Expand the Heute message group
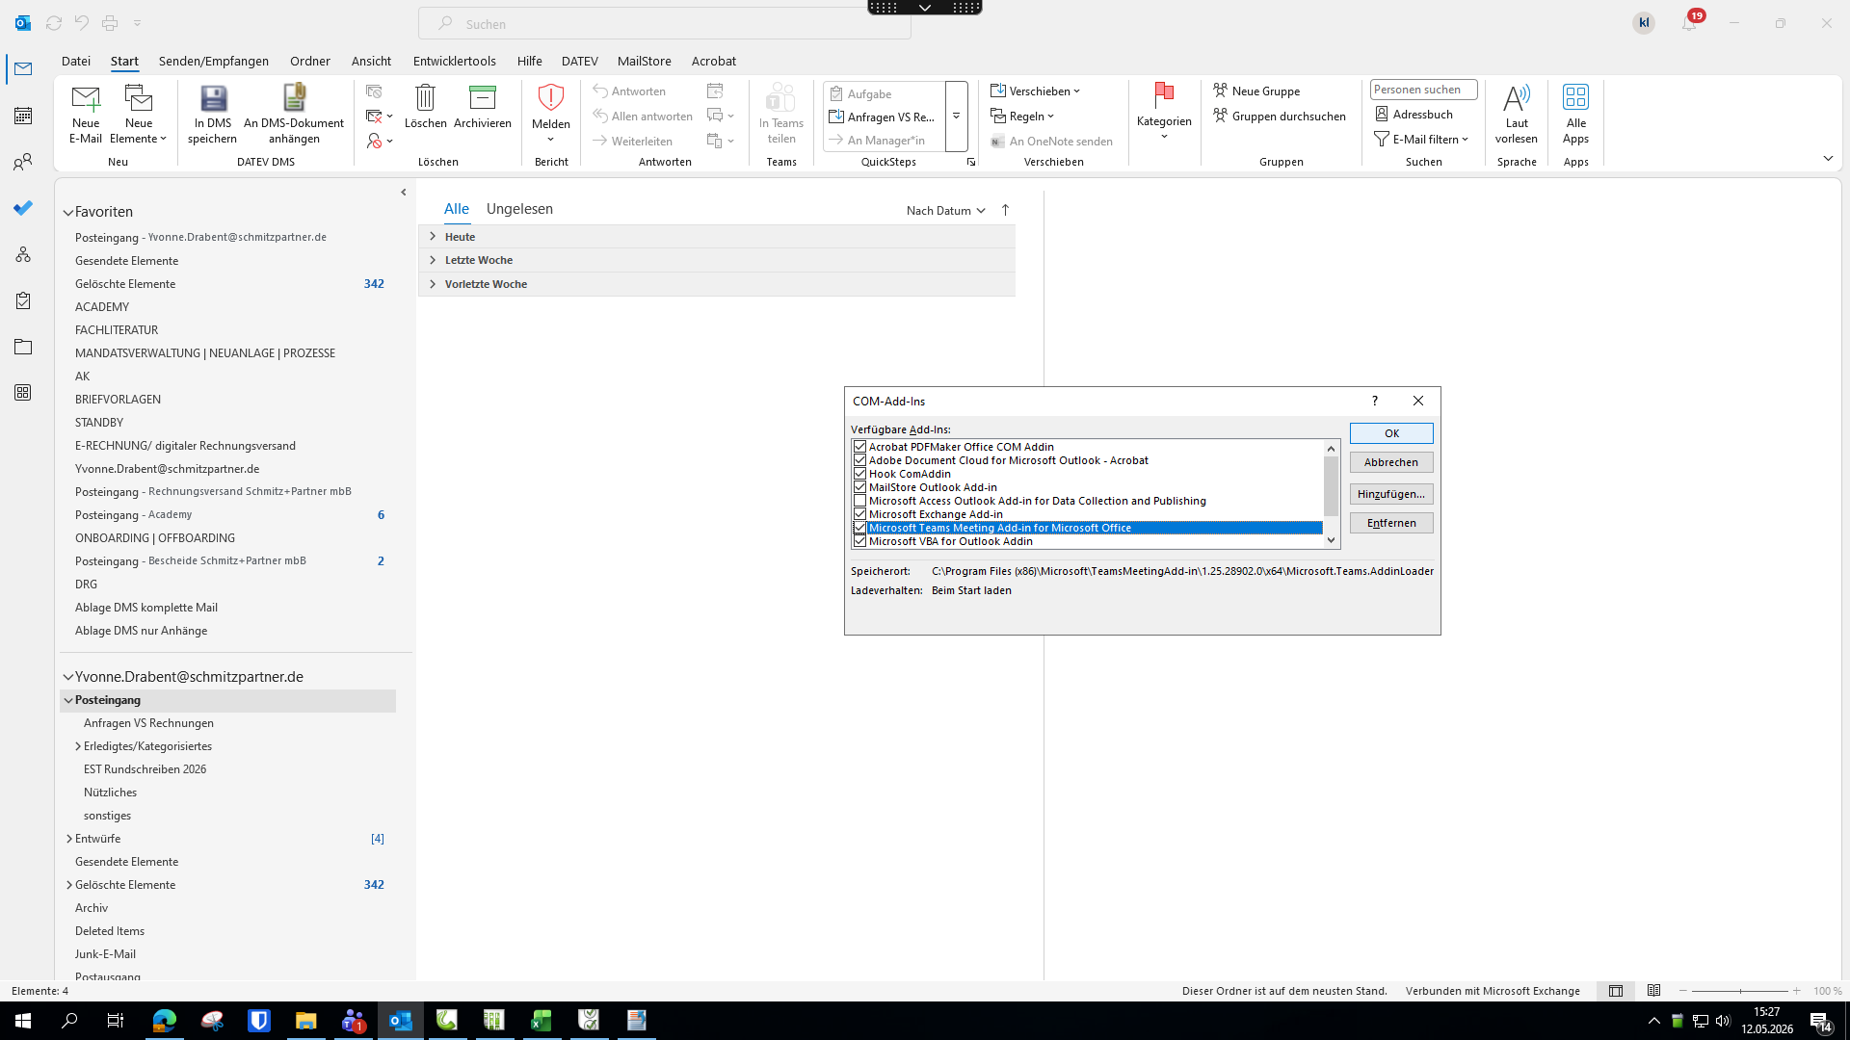Screen dimensions: 1850x1040 click(433, 237)
